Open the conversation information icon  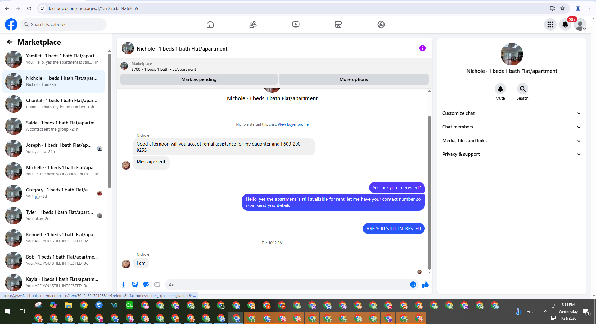(422, 48)
